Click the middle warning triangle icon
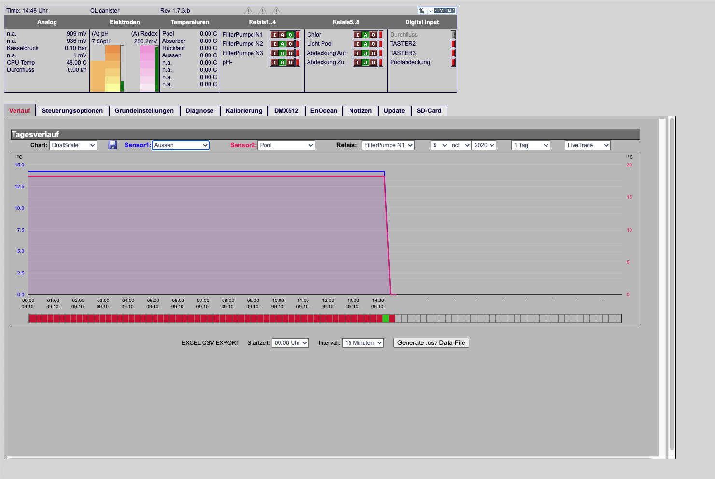This screenshot has width=715, height=479. (263, 11)
